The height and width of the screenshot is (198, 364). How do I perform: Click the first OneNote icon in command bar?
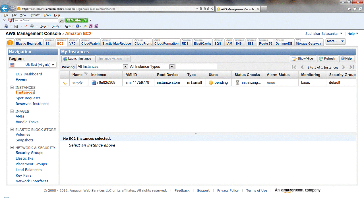pos(90,26)
